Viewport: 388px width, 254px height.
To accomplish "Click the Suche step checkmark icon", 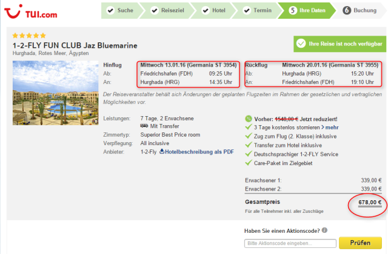I will 110,10.
